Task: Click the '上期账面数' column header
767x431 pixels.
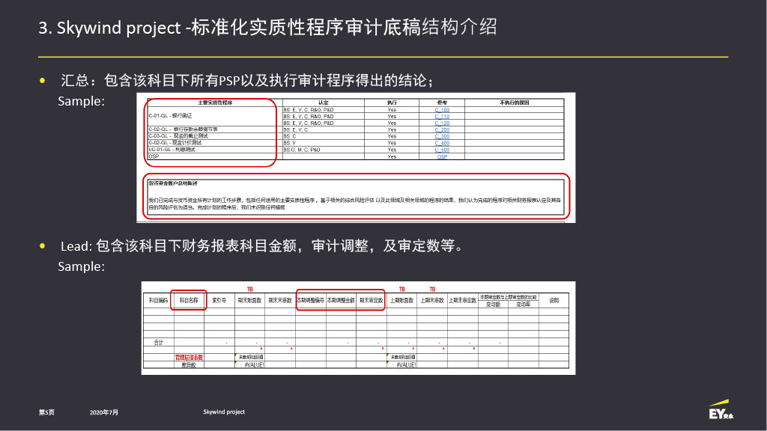Action: pyautogui.click(x=401, y=301)
